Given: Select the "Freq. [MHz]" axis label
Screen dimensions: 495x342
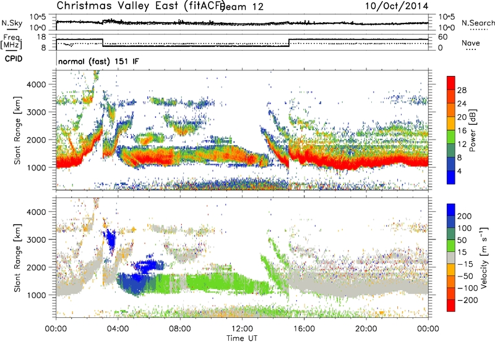Looking at the screenshot, I should [11, 42].
